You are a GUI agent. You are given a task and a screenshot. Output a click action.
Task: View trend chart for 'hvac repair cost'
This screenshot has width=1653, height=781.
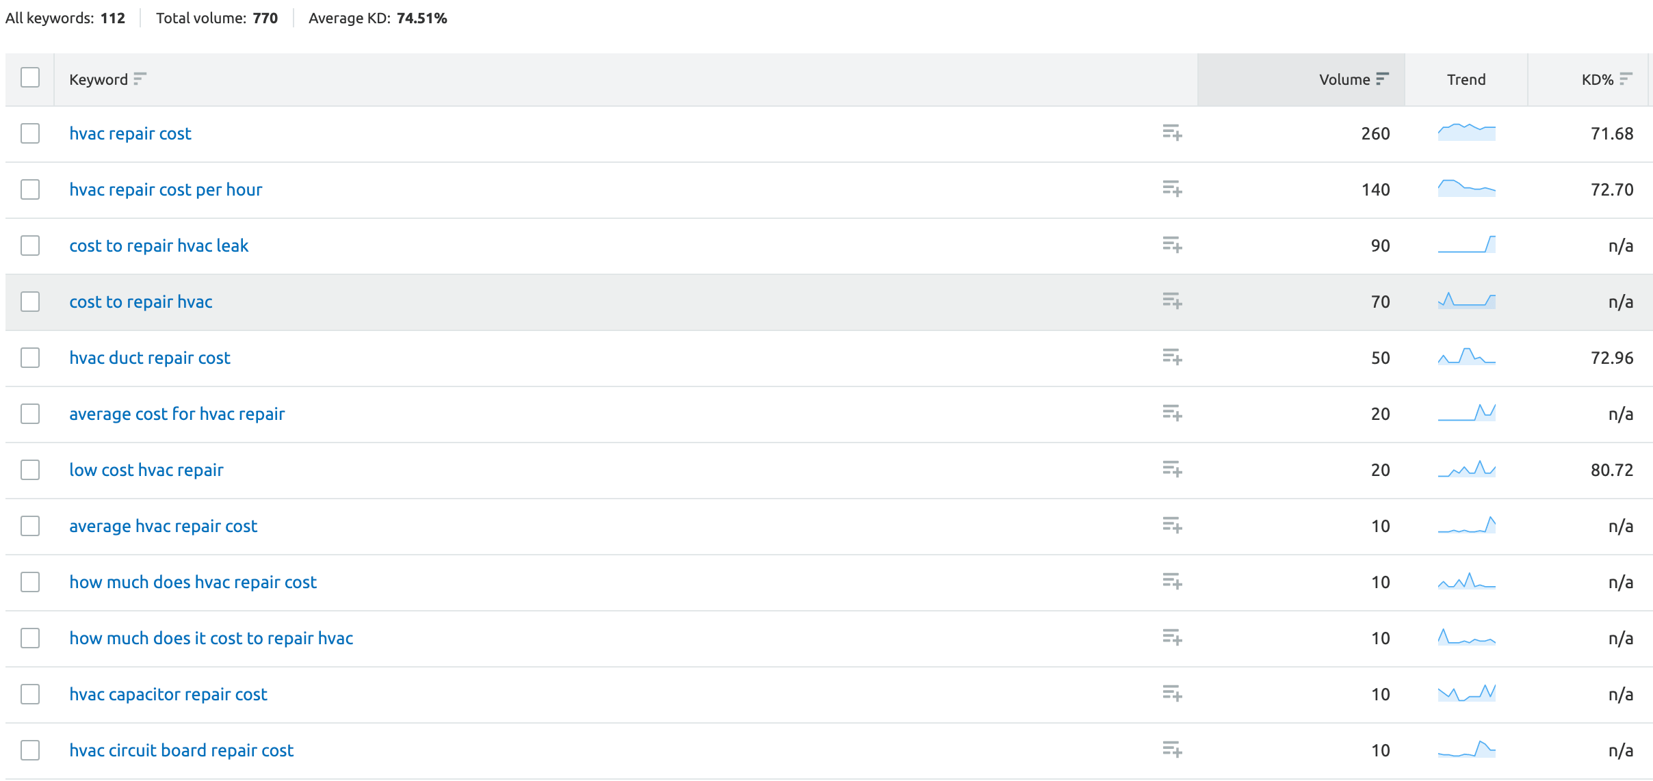1466,132
